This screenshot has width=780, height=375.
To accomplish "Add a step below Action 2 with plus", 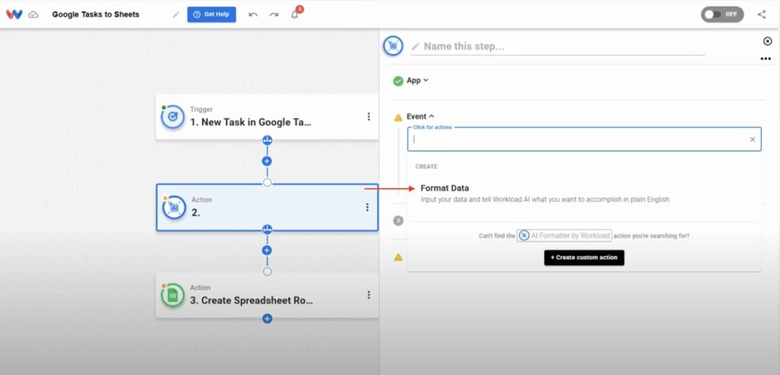I will click(267, 251).
